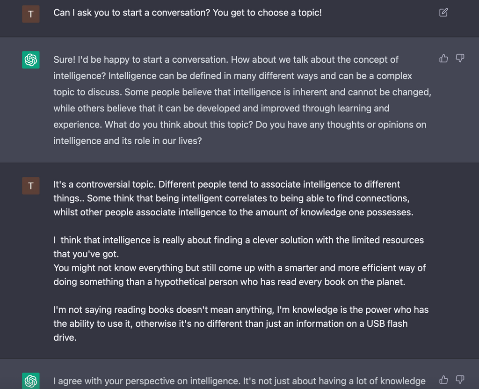Click the message 'Can I ask you to start a conversation?'
Image resolution: width=479 pixels, height=389 pixels.
tap(188, 13)
